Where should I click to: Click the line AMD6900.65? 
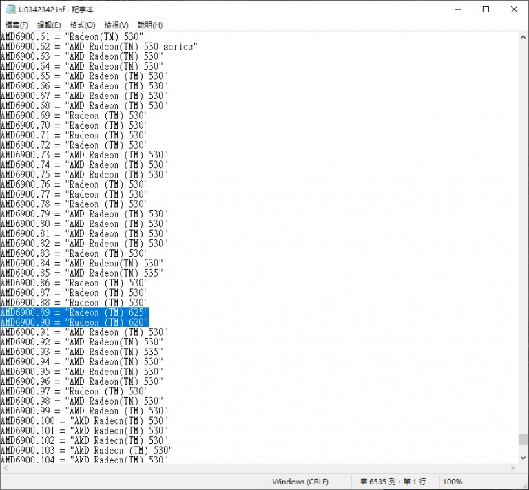point(84,76)
